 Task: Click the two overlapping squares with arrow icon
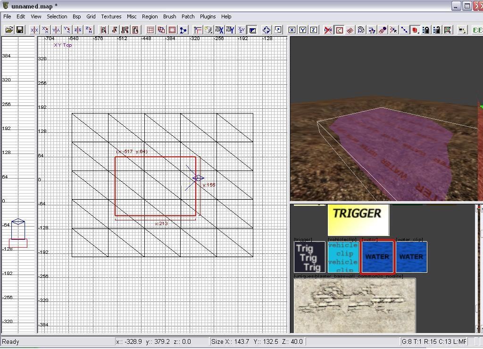[277, 30]
